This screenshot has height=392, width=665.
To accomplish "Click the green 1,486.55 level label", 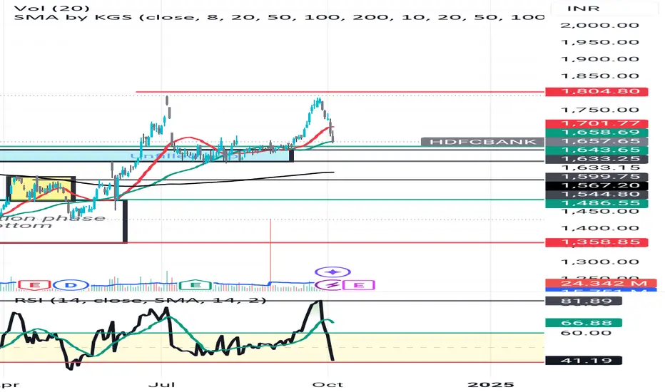I will click(597, 203).
